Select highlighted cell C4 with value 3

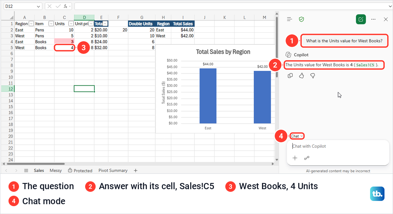[x=64, y=41]
